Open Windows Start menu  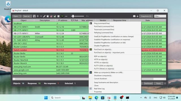[x=46, y=98]
